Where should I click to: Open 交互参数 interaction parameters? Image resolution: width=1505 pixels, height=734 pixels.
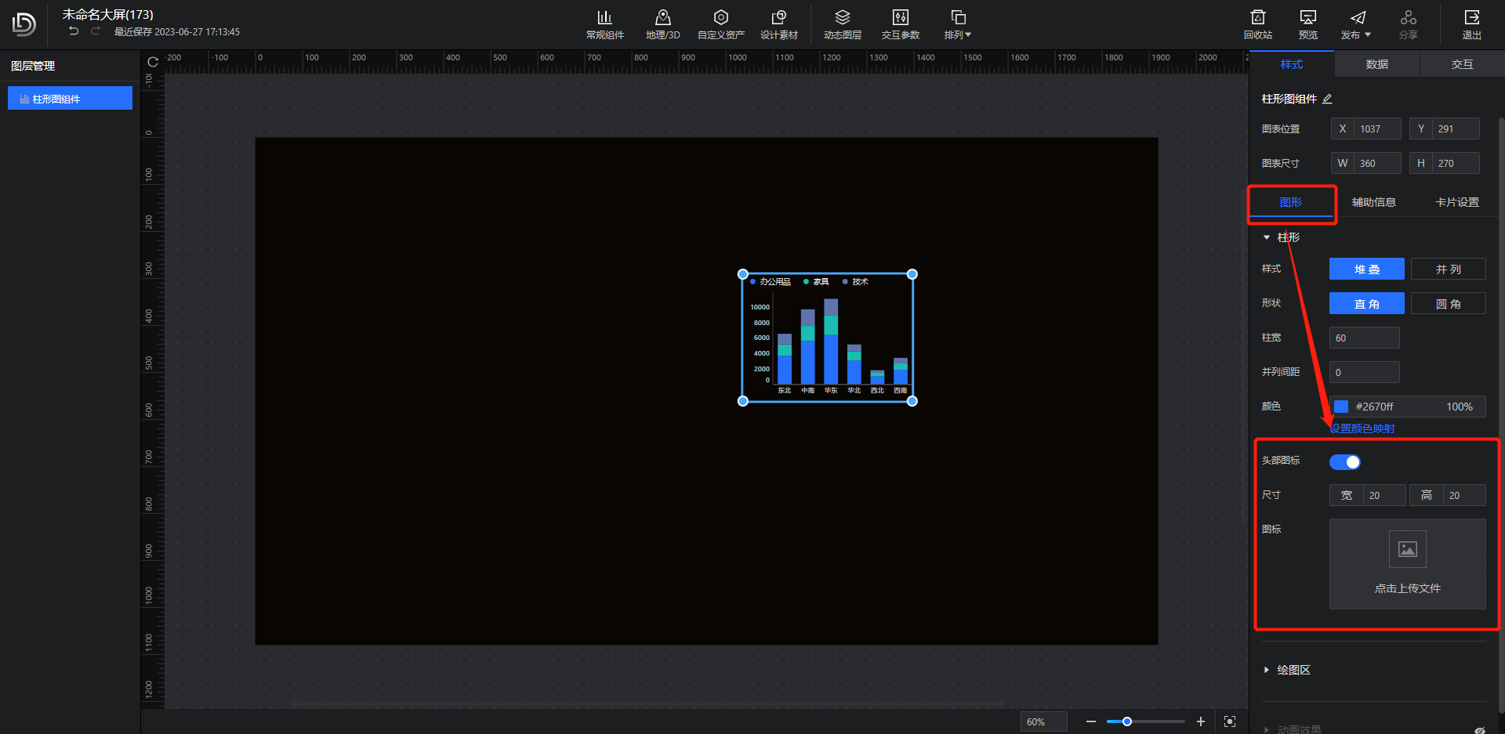[900, 24]
